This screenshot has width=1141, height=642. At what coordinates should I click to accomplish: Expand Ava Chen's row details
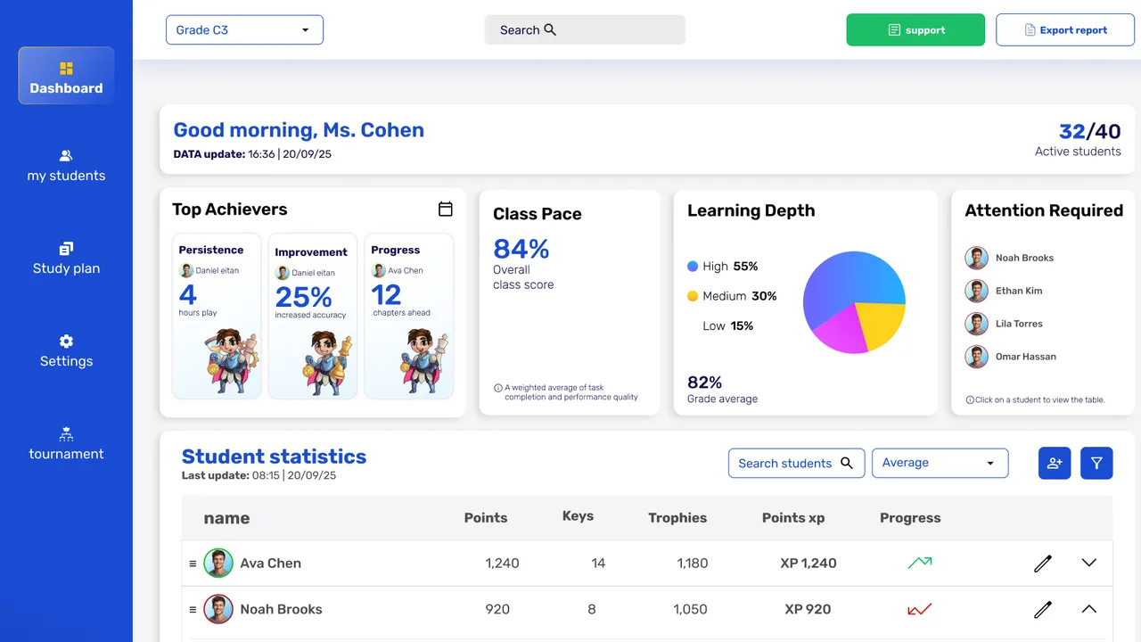click(x=1088, y=564)
